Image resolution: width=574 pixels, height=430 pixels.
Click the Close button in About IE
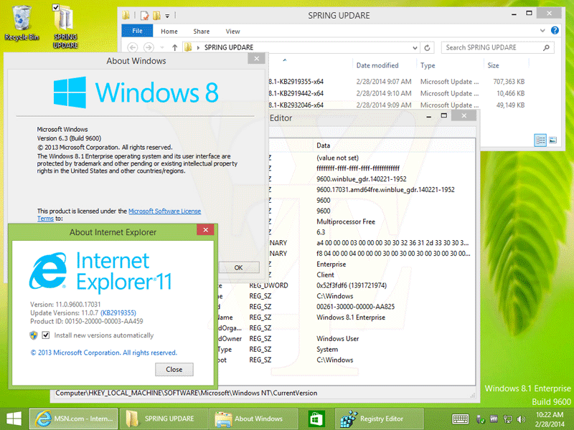[174, 369]
